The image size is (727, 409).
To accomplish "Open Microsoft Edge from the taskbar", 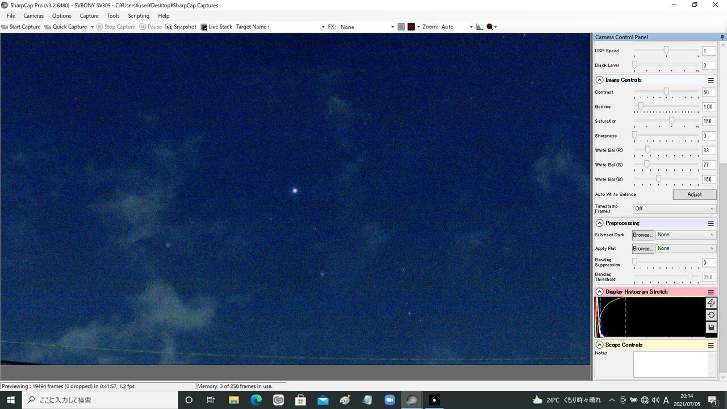I will click(x=256, y=400).
